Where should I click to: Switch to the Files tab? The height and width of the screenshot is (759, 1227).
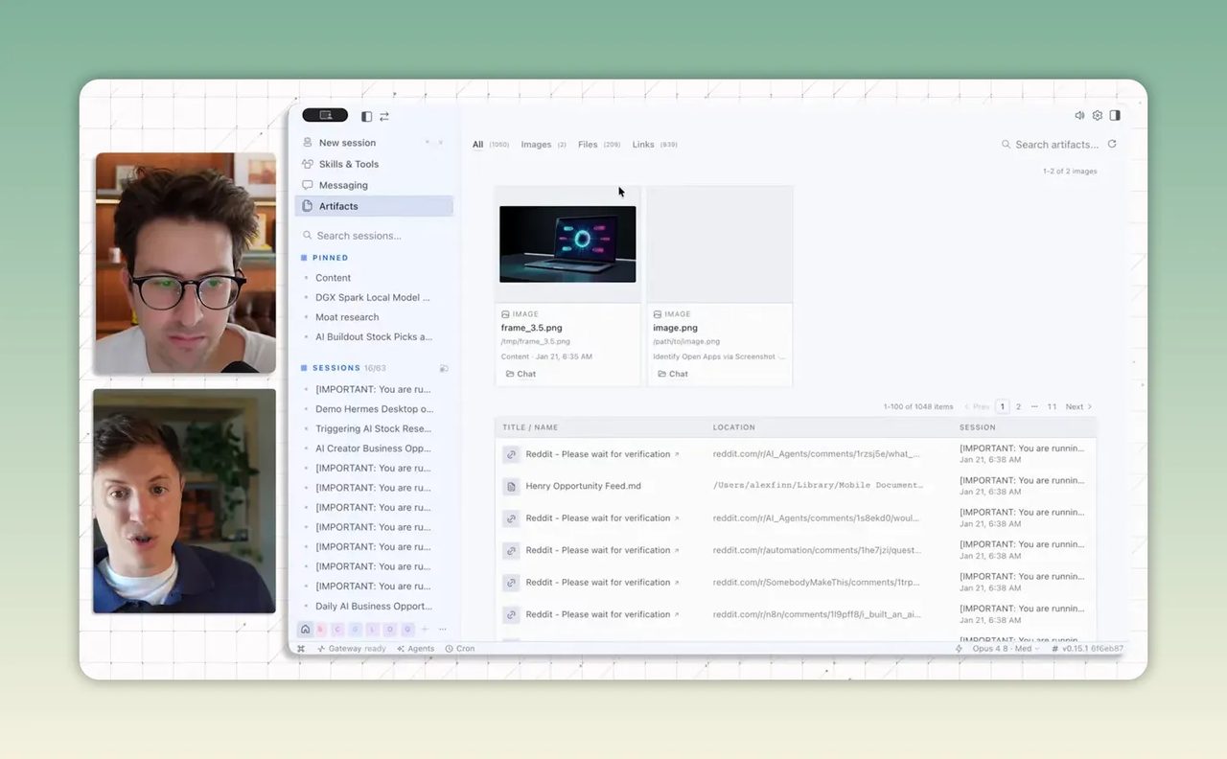coord(599,145)
